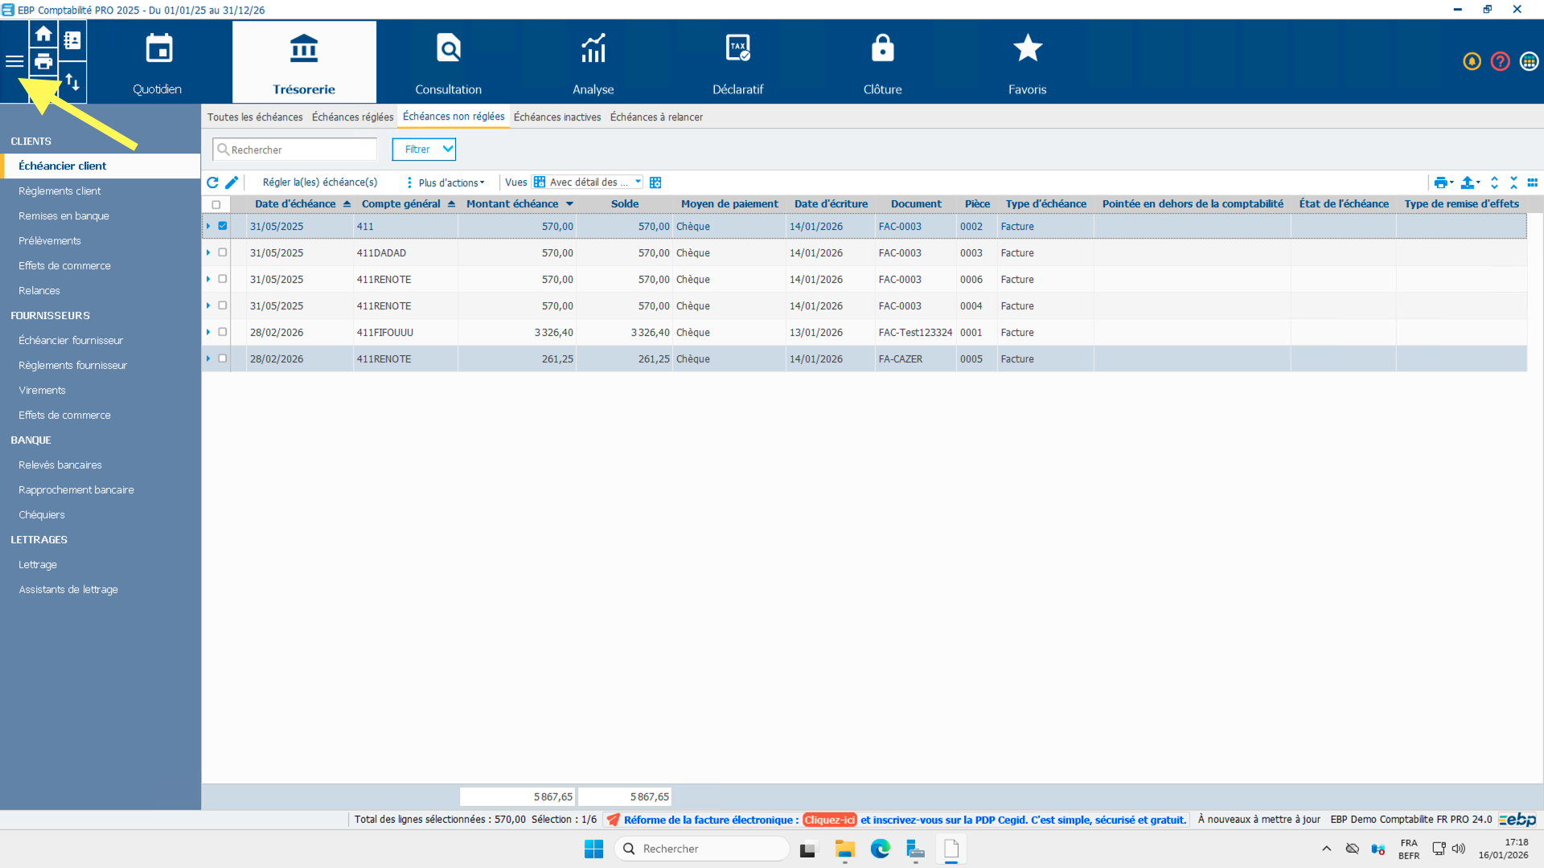Open the Filtrer dropdown
Screen dimensions: 1544x868
(x=424, y=149)
